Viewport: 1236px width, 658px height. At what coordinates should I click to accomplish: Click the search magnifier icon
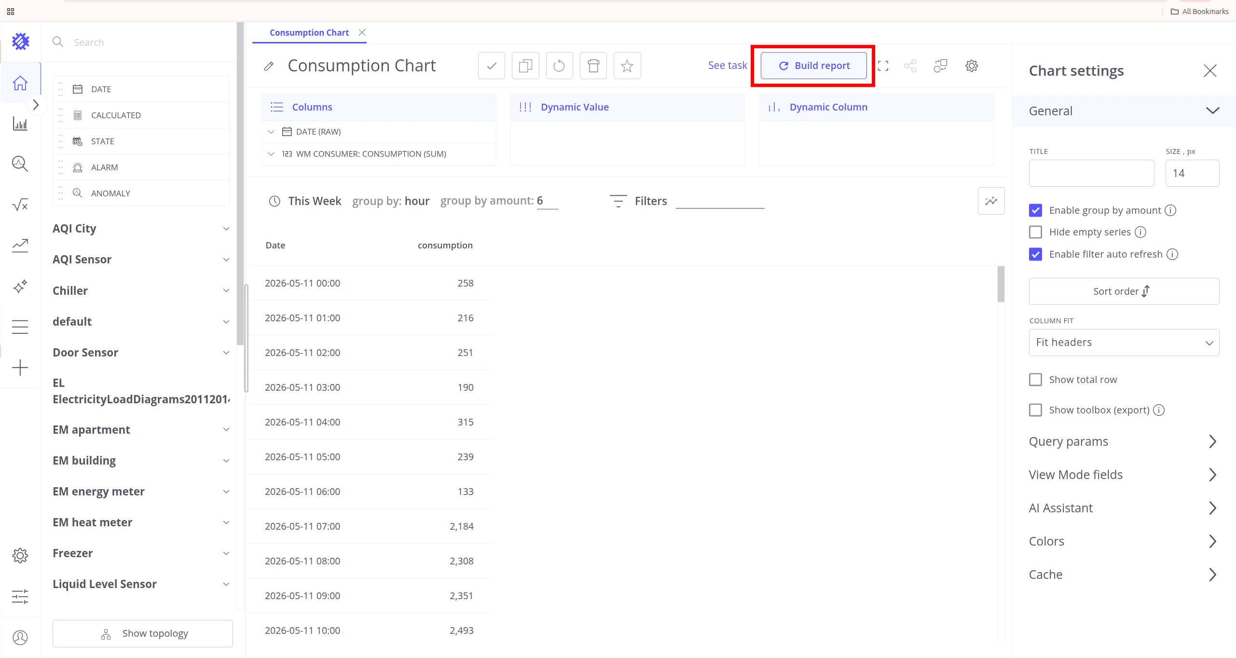click(58, 42)
